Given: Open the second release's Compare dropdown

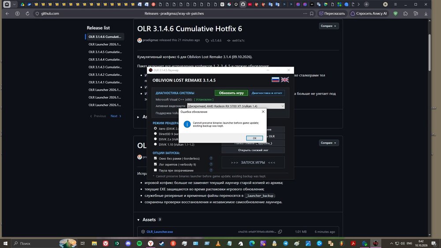Looking at the screenshot, I should click(x=329, y=143).
